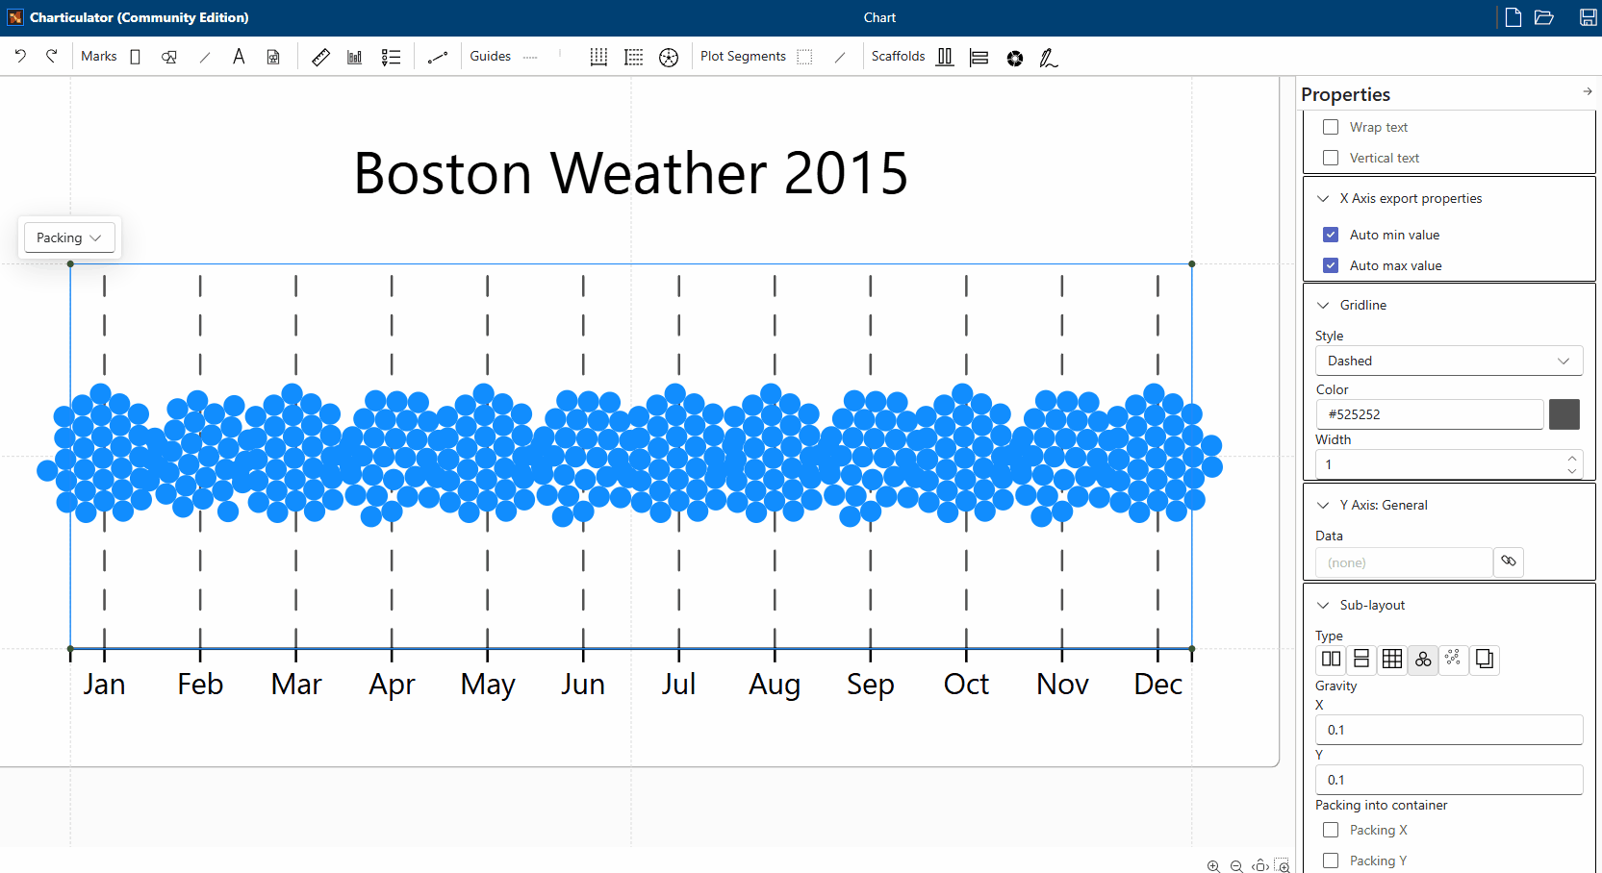This screenshot has width=1602, height=873.
Task: Click the polar plot segment icon
Action: [x=668, y=58]
